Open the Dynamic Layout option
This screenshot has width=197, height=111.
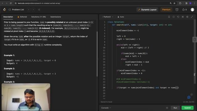tap(147, 10)
